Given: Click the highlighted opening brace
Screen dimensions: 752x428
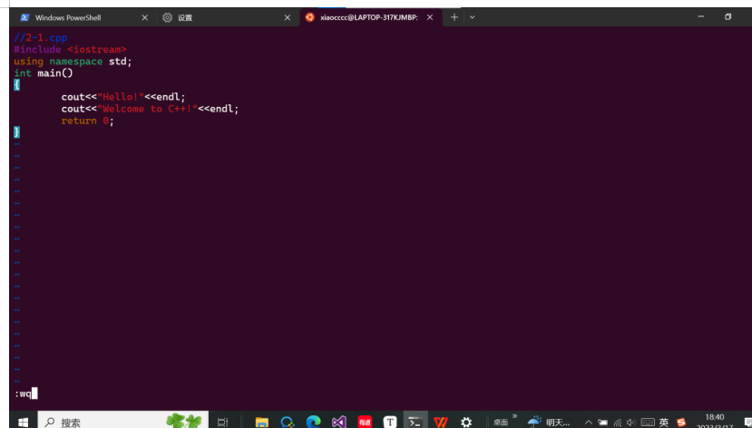Looking at the screenshot, I should point(17,85).
